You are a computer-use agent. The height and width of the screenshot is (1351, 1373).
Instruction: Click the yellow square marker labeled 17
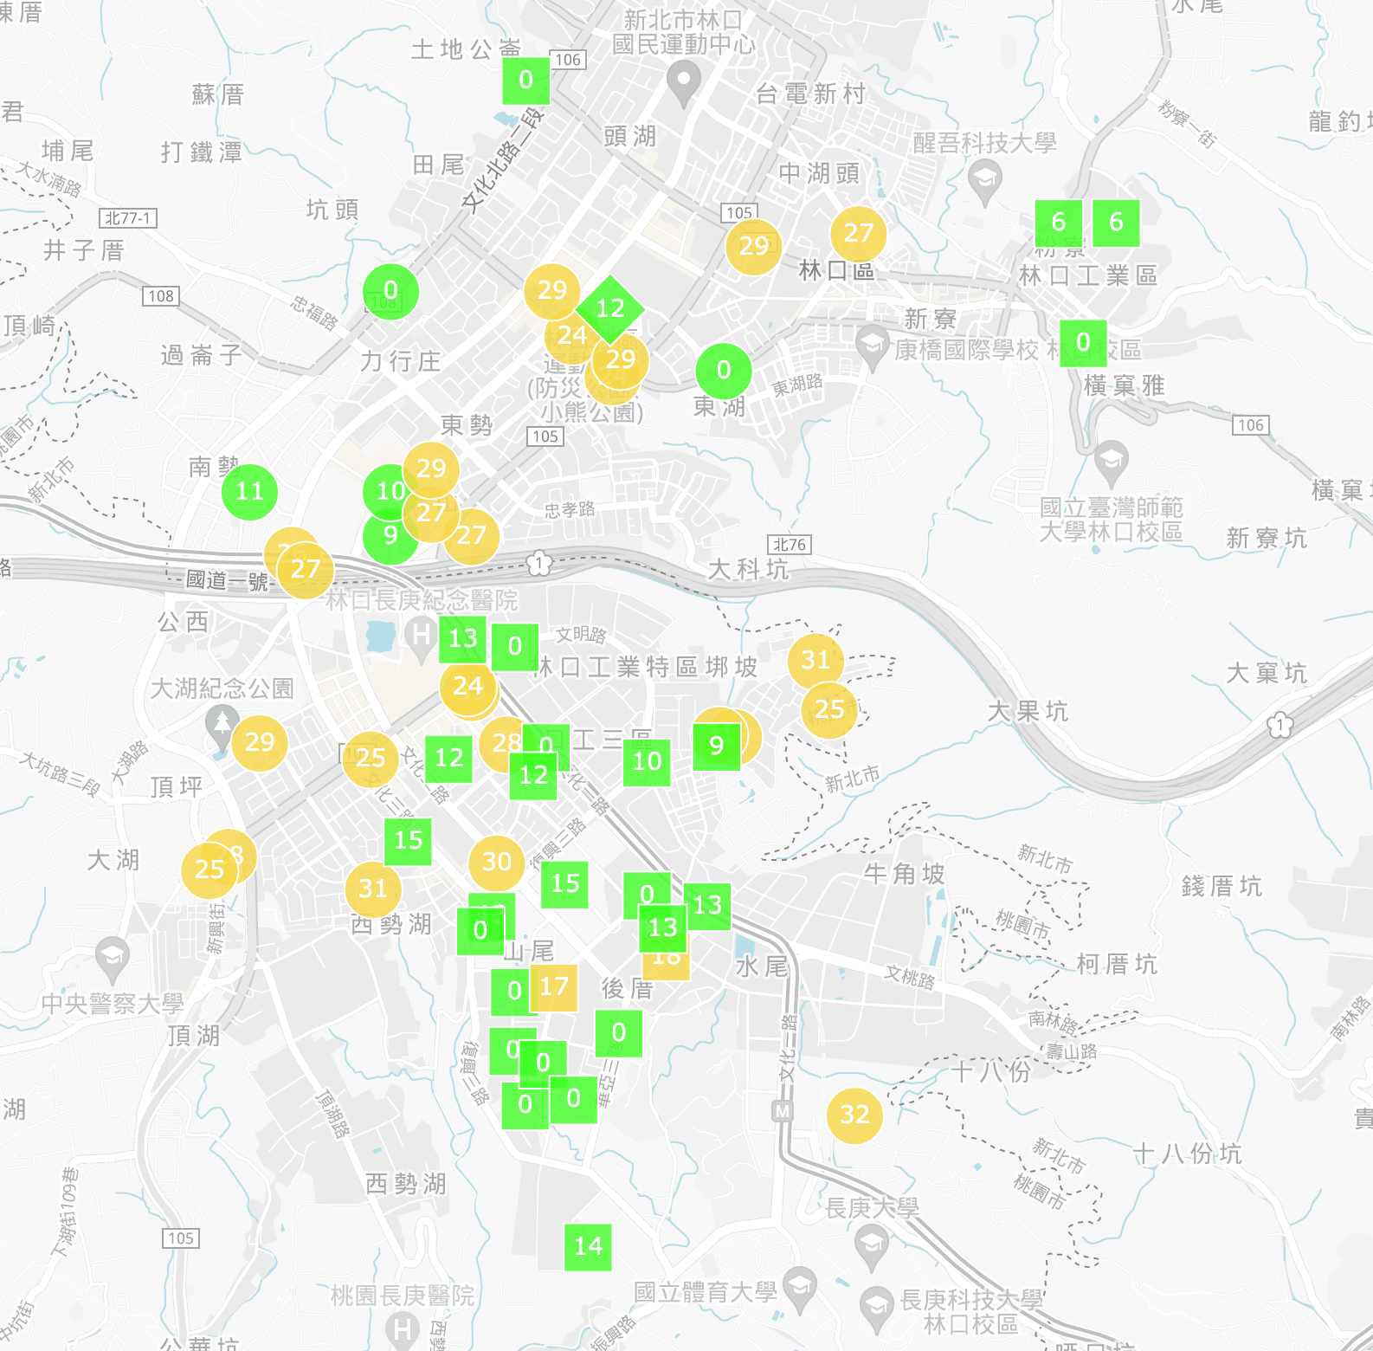click(x=554, y=987)
